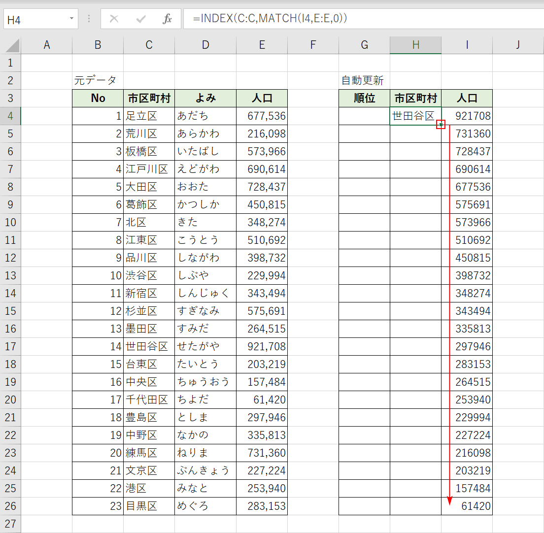Click No cell with value 23

coord(98,506)
